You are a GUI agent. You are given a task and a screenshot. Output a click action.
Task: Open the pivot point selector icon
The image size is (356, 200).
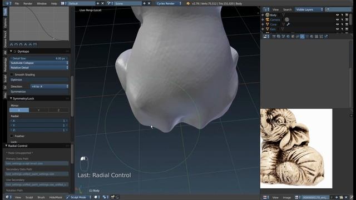tap(106, 197)
